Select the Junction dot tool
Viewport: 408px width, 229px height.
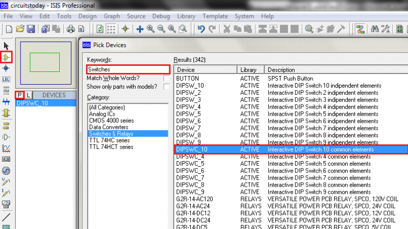click(x=7, y=68)
